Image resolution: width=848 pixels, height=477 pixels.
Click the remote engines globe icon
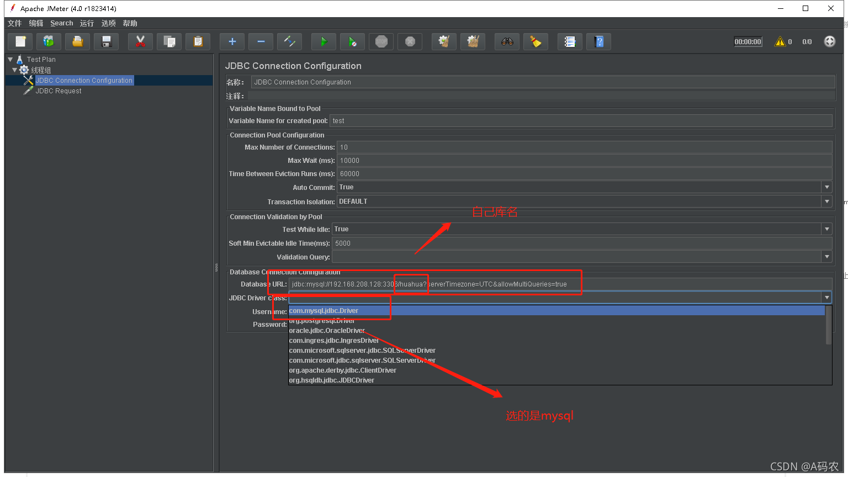[x=830, y=41]
